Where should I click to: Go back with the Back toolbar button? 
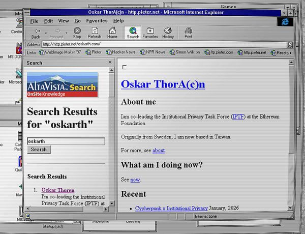tap(36, 33)
